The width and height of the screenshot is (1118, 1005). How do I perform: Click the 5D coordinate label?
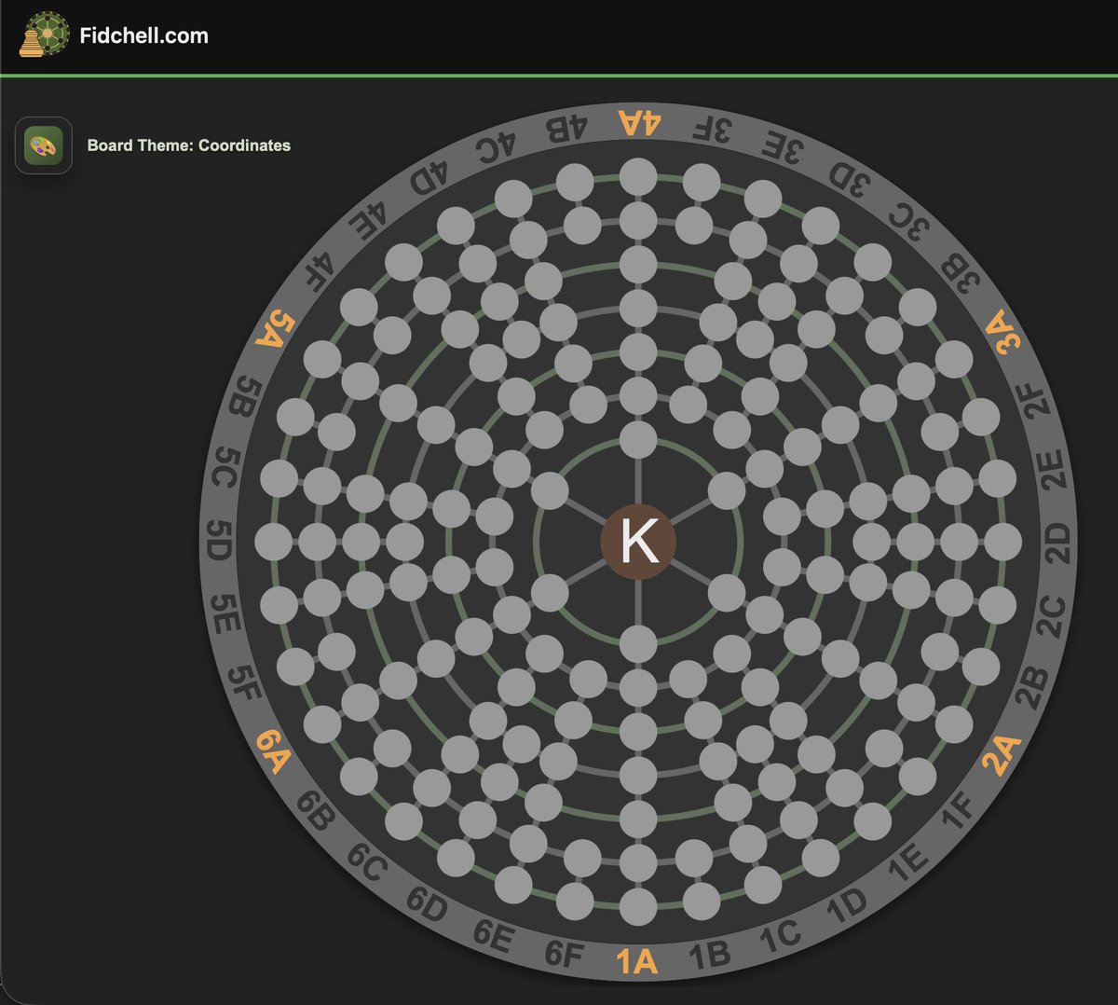tap(218, 541)
